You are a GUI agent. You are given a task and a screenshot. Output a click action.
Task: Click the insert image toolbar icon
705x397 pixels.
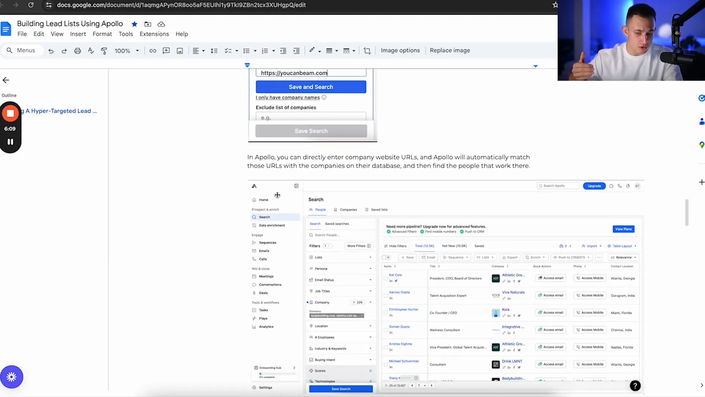pos(180,51)
